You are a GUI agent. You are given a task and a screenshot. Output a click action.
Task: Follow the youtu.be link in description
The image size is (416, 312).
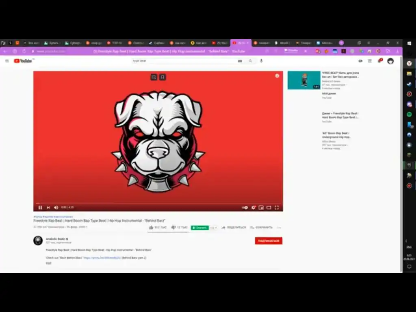(x=102, y=258)
